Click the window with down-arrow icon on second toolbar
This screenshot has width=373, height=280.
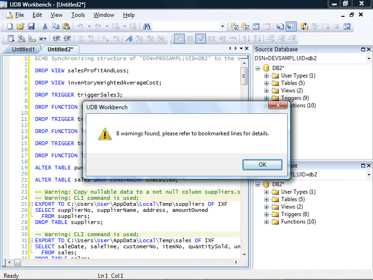click(11, 38)
